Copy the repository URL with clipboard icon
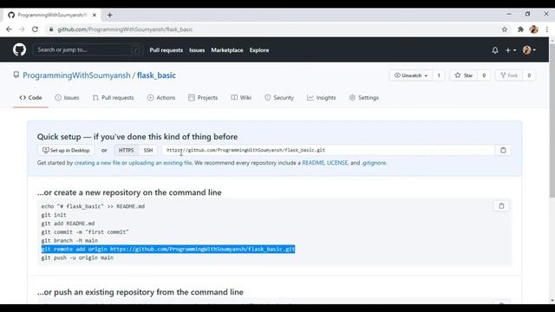This screenshot has width=555, height=312. pos(503,150)
